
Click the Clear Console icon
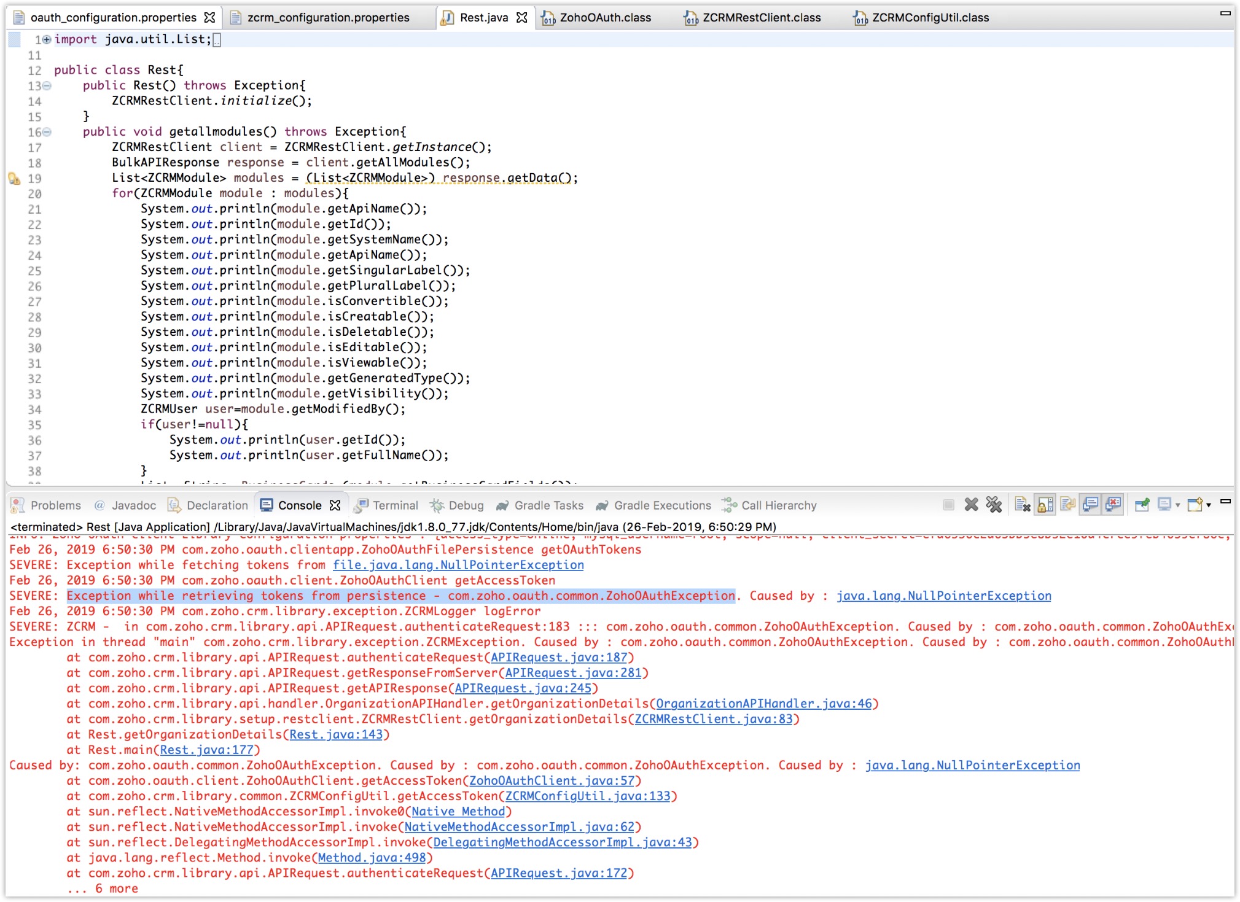1023,505
